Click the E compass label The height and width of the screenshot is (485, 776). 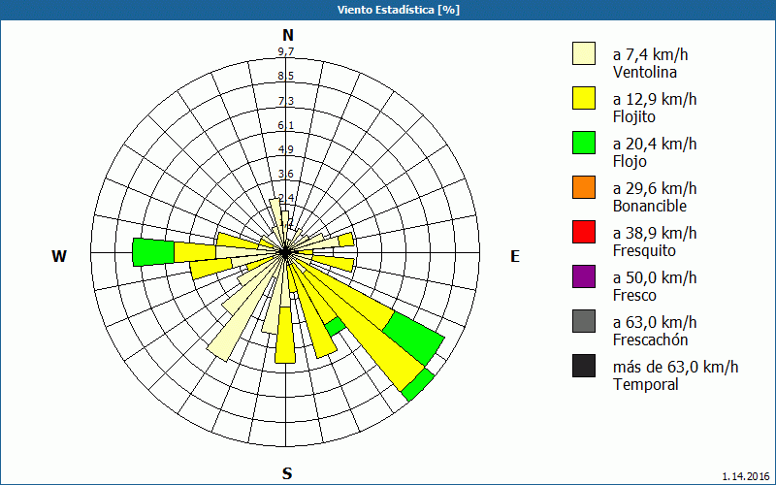point(515,256)
